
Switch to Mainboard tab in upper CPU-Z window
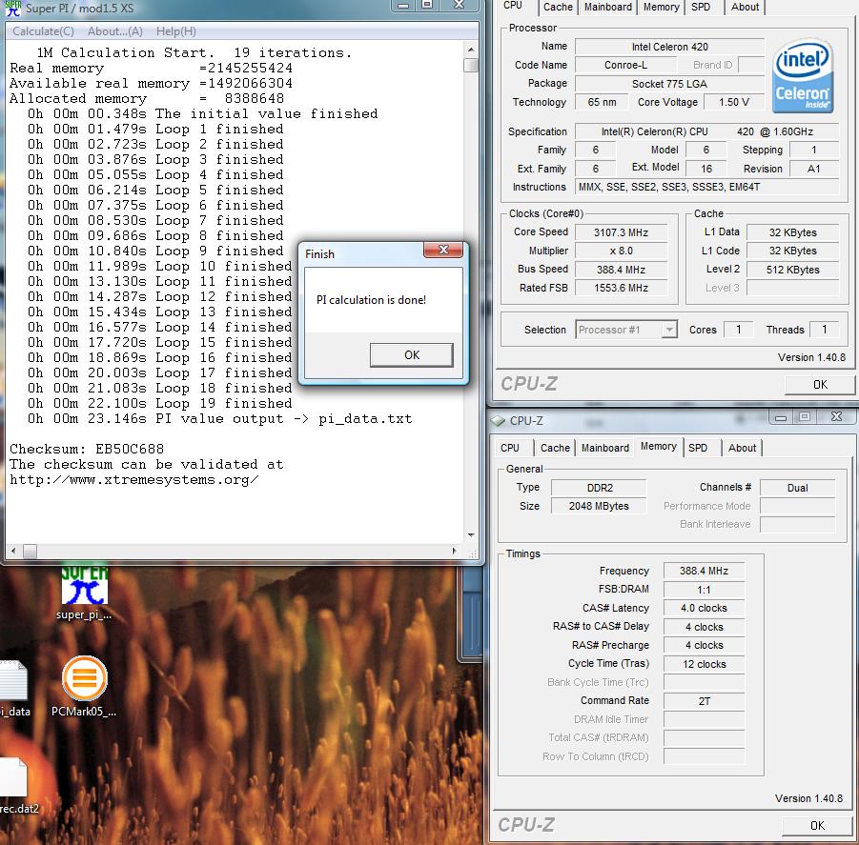(x=608, y=7)
